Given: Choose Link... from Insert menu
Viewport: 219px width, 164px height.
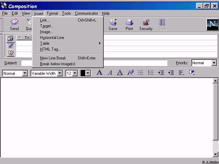Looking at the screenshot, I should pos(68,20).
